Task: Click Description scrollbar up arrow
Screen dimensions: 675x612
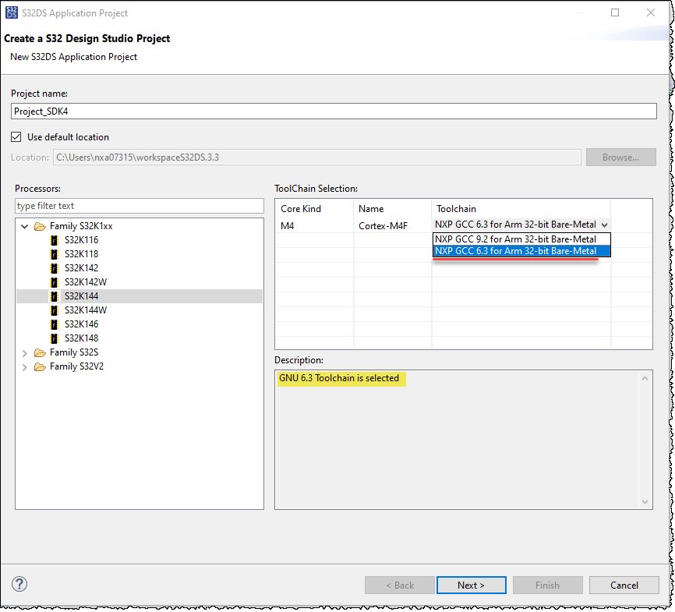Action: (645, 378)
